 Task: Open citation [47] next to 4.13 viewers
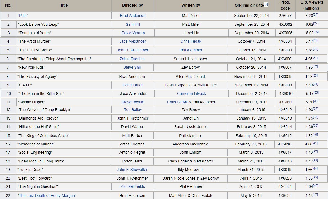click(x=315, y=195)
